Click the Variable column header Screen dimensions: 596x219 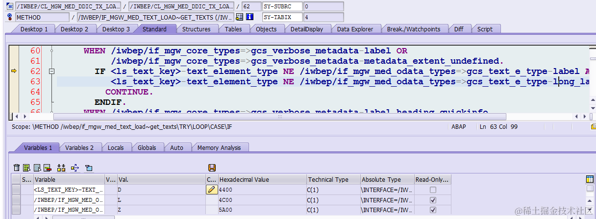(x=69, y=179)
